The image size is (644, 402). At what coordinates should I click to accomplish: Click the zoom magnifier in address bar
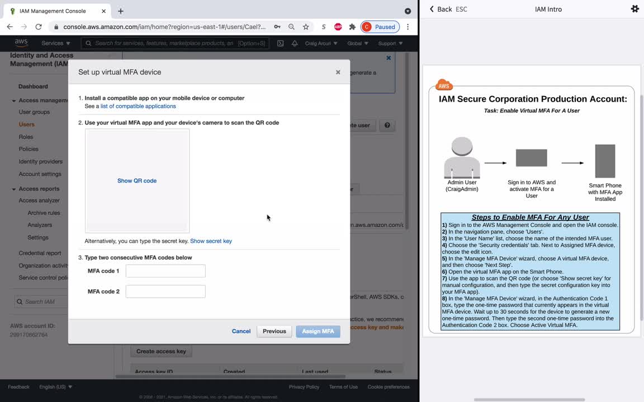pos(291,27)
